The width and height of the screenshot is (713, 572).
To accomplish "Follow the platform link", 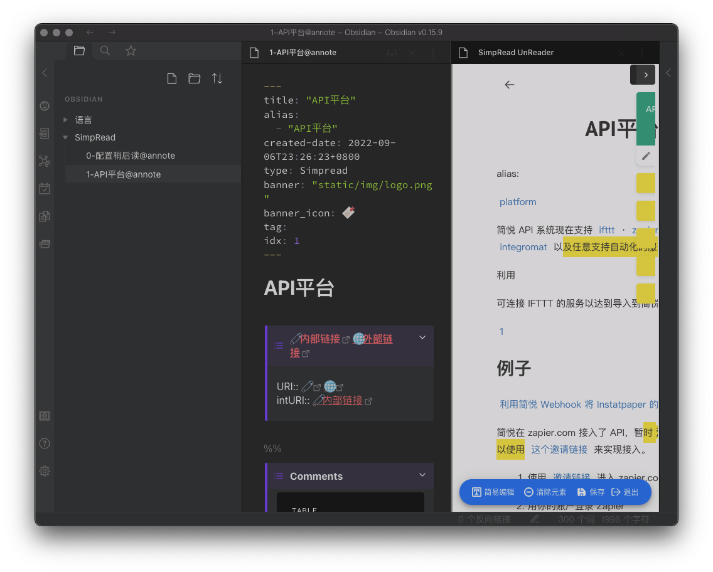I will coord(518,202).
